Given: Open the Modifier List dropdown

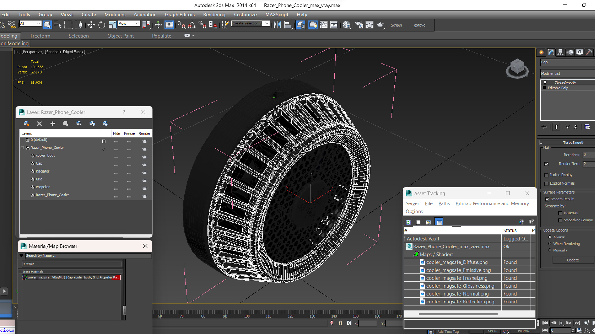Looking at the screenshot, I should (567, 73).
